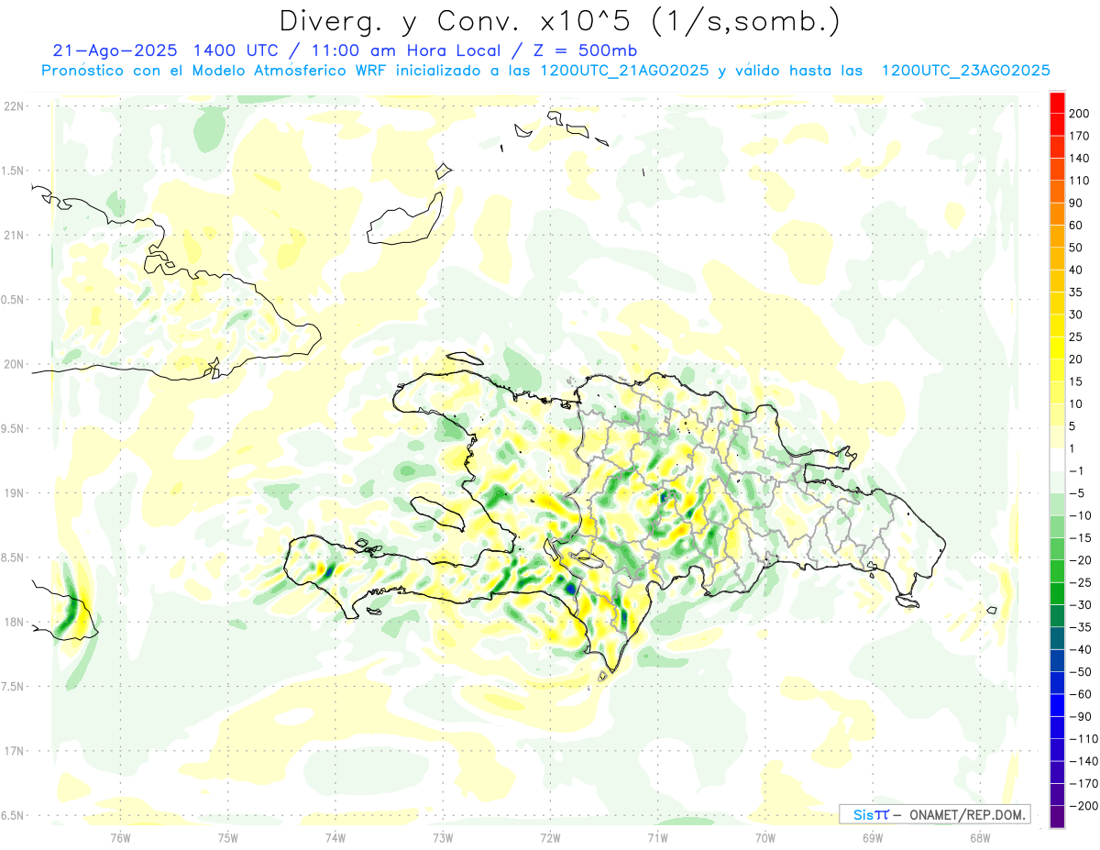Click the '-10' color scale value
Screen dimensions: 1100x850
click(x=1079, y=515)
